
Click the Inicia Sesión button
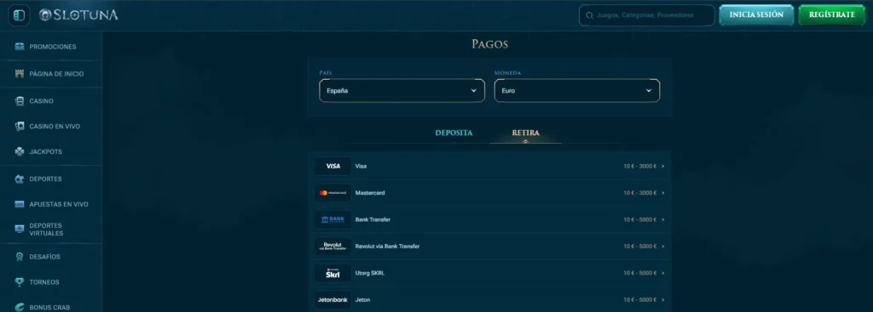756,15
